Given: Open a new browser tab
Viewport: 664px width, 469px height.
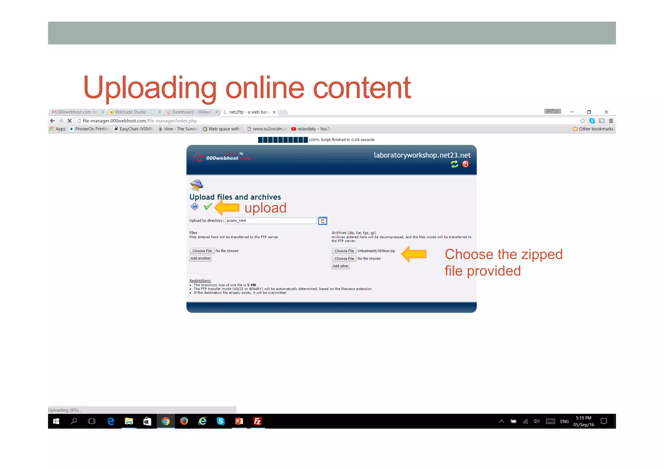Looking at the screenshot, I should [284, 112].
